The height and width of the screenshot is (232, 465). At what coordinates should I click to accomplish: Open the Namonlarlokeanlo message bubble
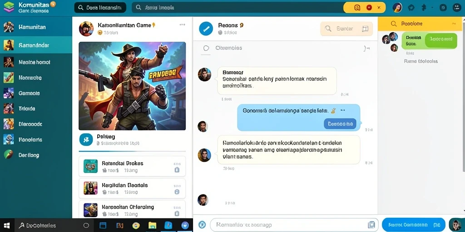[x=289, y=150]
